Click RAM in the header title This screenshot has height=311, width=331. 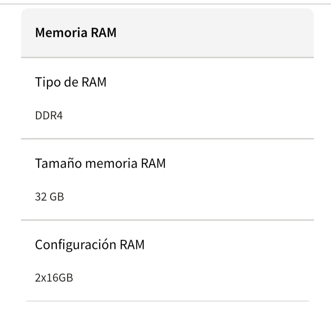[104, 32]
